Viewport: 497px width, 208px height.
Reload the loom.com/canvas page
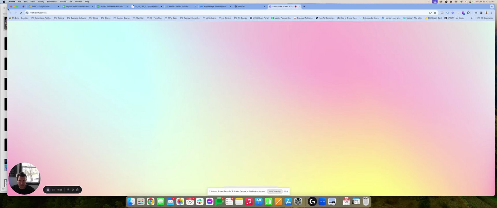coord(21,13)
